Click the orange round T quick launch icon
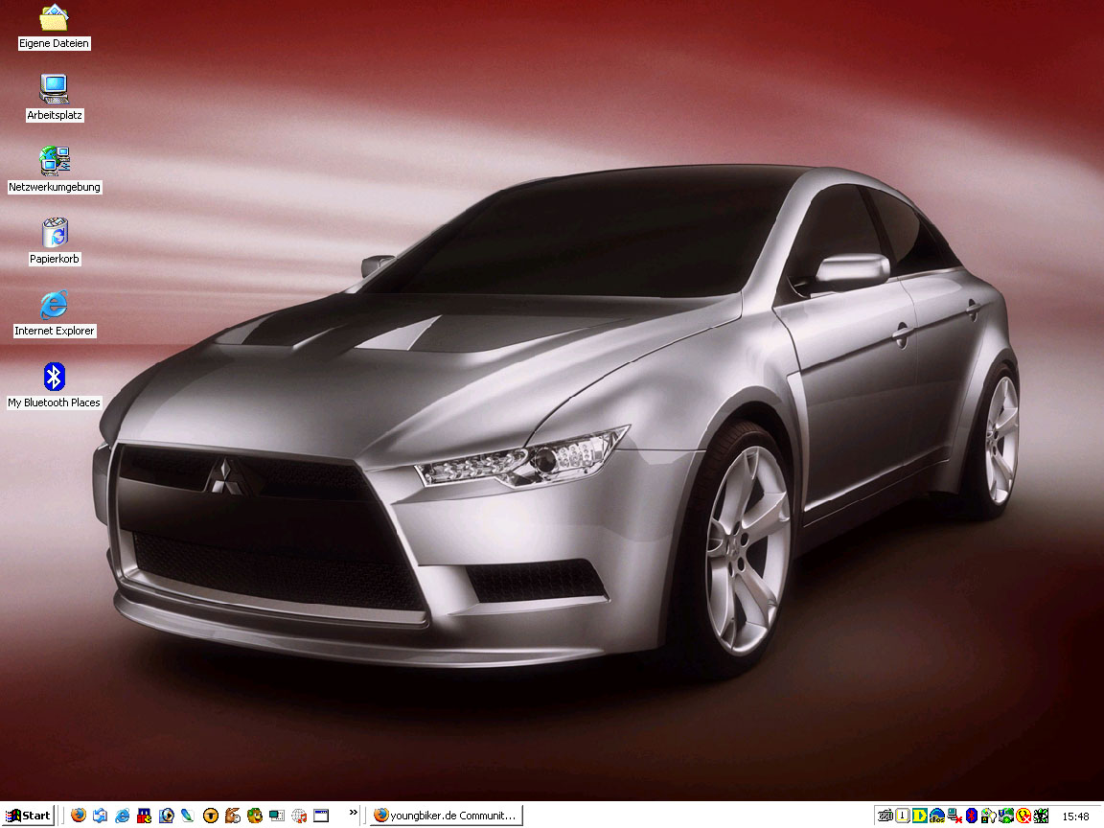 tap(211, 816)
